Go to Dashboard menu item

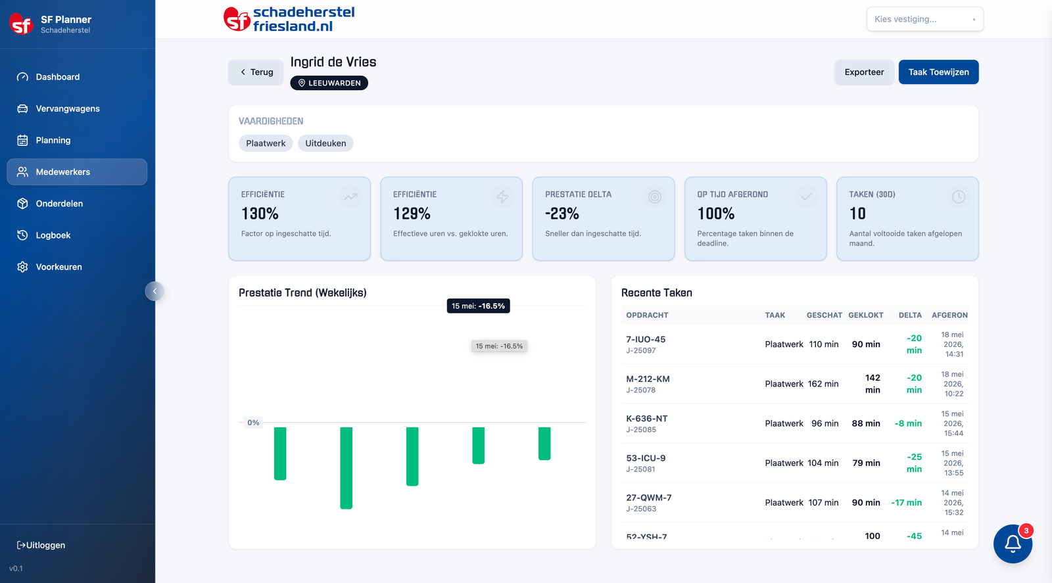tap(77, 77)
